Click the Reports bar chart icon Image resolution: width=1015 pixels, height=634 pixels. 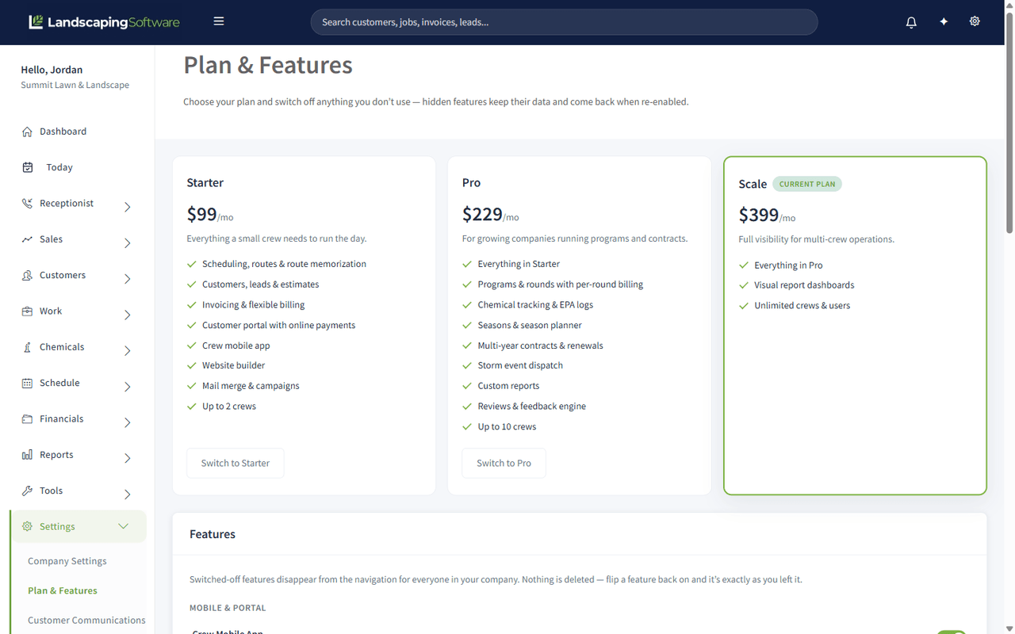(x=27, y=455)
